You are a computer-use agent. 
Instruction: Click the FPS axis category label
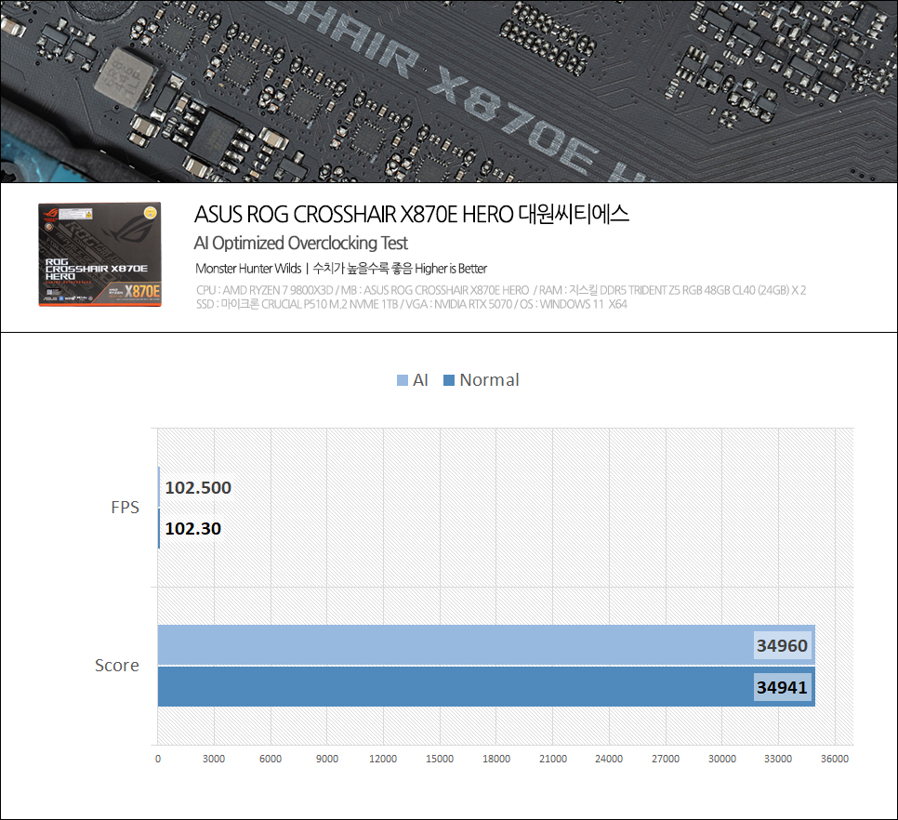point(125,508)
